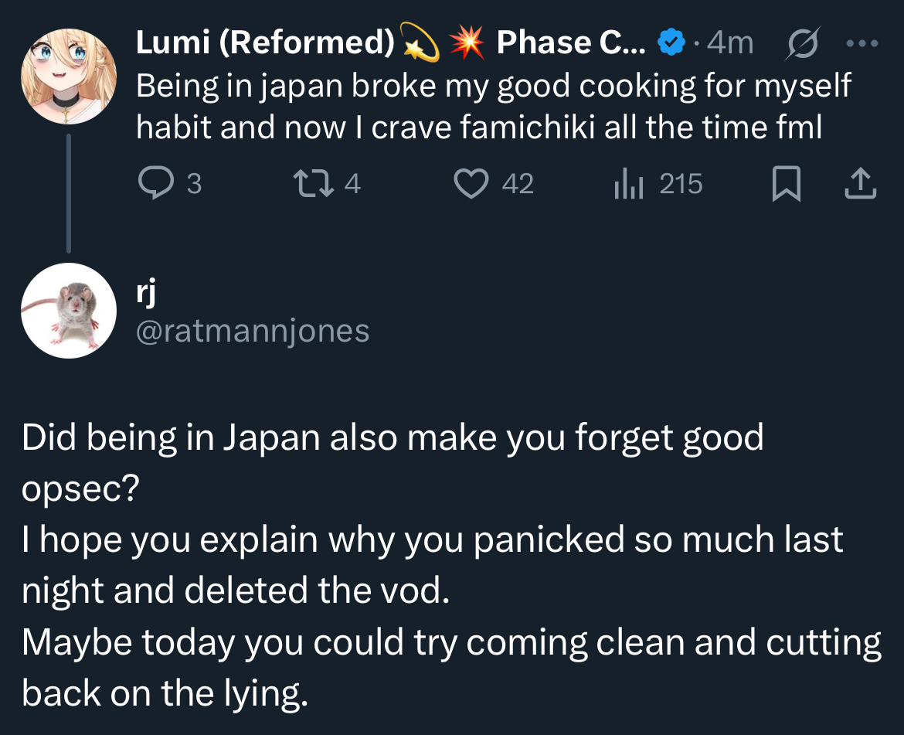This screenshot has height=735, width=904.
Task: Click the 215 views count
Action: coord(681,184)
